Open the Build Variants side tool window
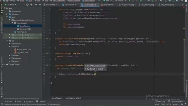188x106 pixels. point(1,77)
